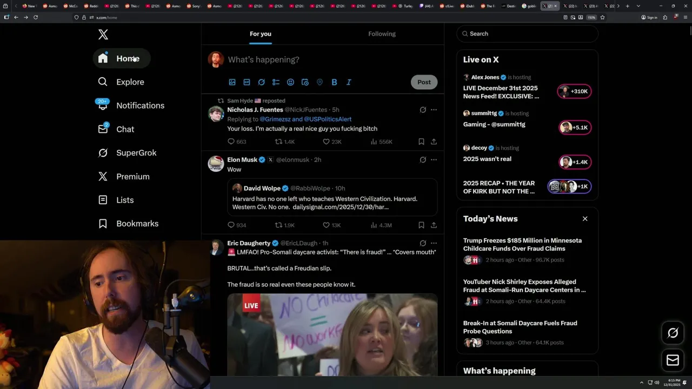Image resolution: width=692 pixels, height=389 pixels.
Task: Repost Elon Musk post (1.9K)
Action: (x=285, y=225)
